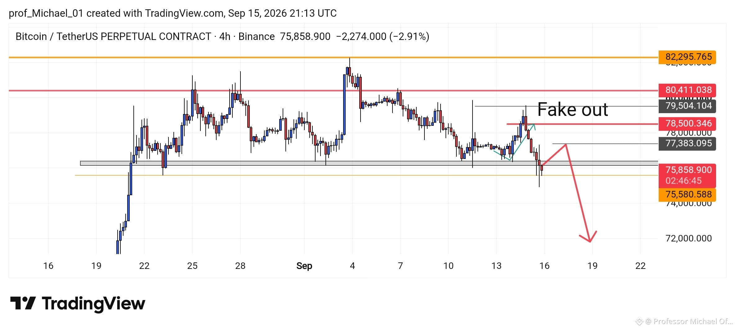Select the dark 79,504.104 price label
Screen dimensions: 735x329
tap(687, 106)
